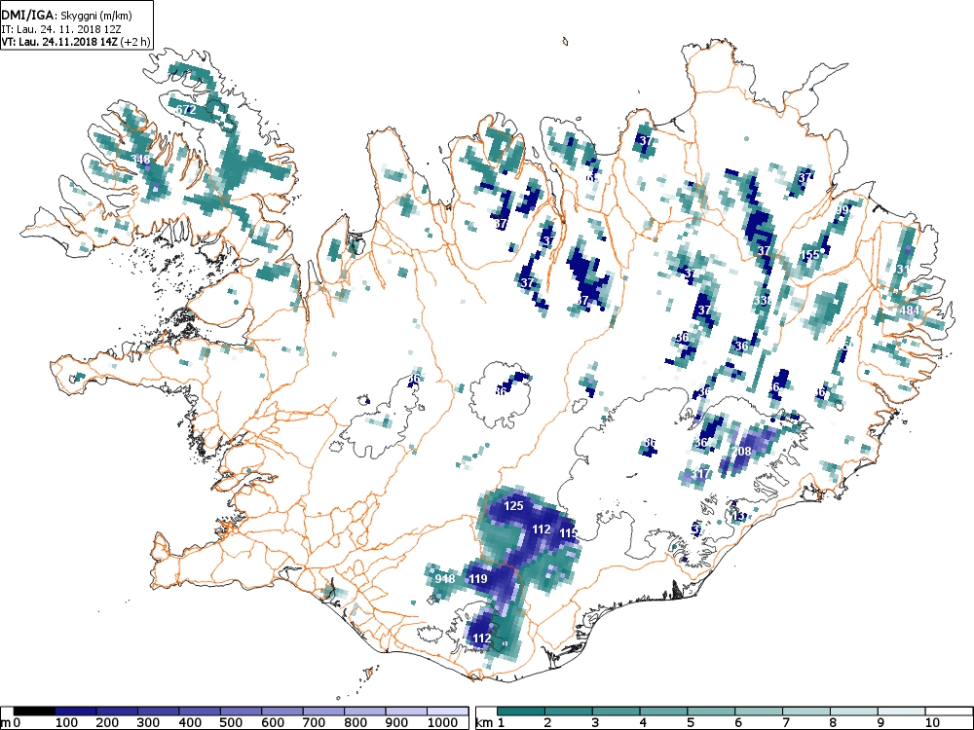Pick the light 8–9 km legend swatch
The width and height of the screenshot is (974, 730).
click(854, 712)
